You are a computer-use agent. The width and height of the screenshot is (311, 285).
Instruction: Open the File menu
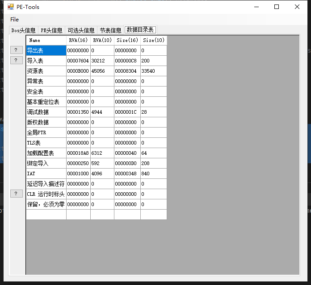(14, 19)
